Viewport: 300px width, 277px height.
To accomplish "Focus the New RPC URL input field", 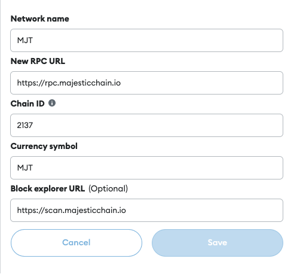I will (146, 83).
